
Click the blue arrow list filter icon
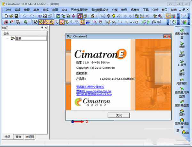point(87,22)
